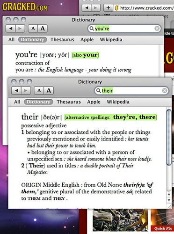The height and width of the screenshot is (234, 174).
Task: Click the "their" headword in the definition
Action: point(30,117)
